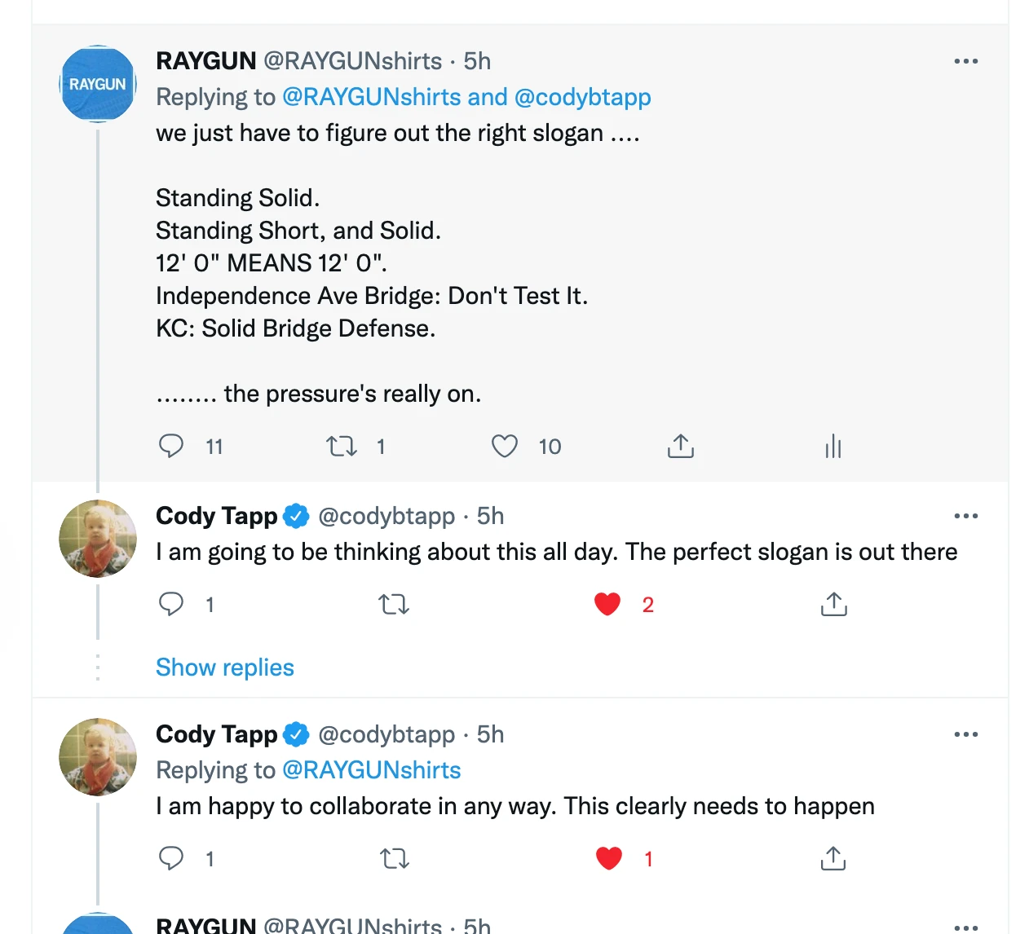Retweet Cody's 'perfect slogan' tweet
The width and height of the screenshot is (1029, 934).
coord(394,604)
